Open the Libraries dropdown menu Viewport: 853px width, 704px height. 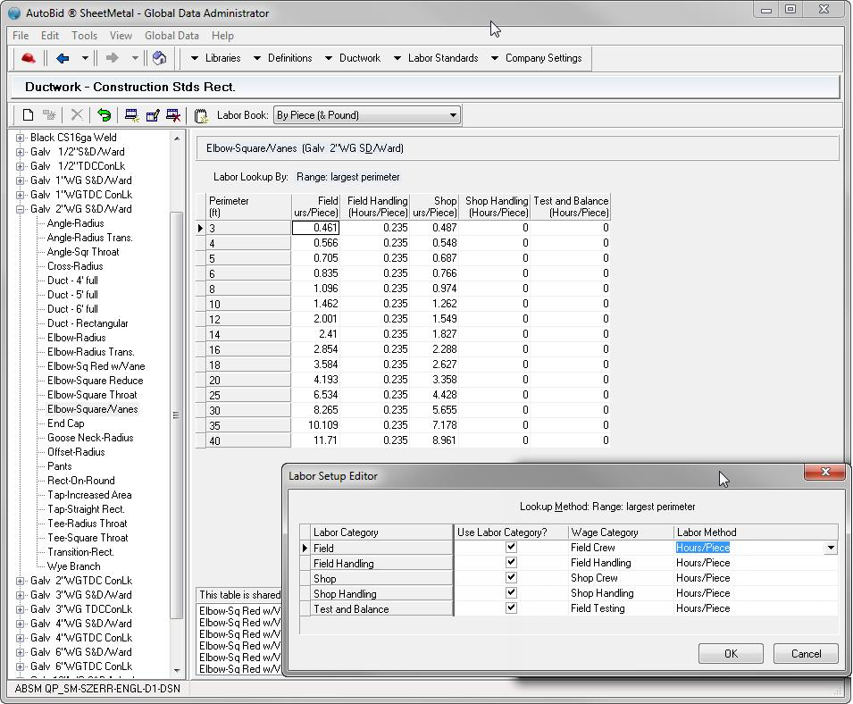tap(216, 58)
